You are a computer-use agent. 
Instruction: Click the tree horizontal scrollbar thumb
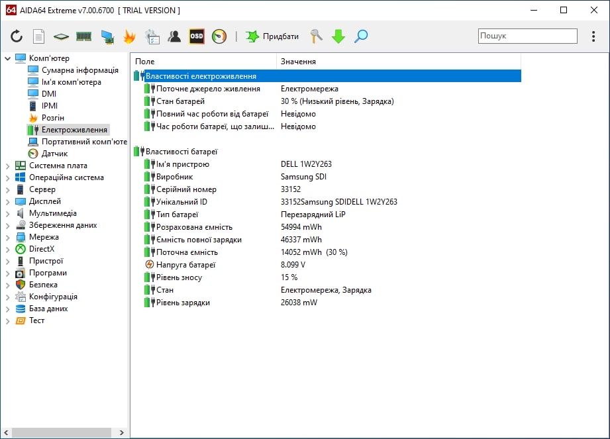(x=62, y=432)
